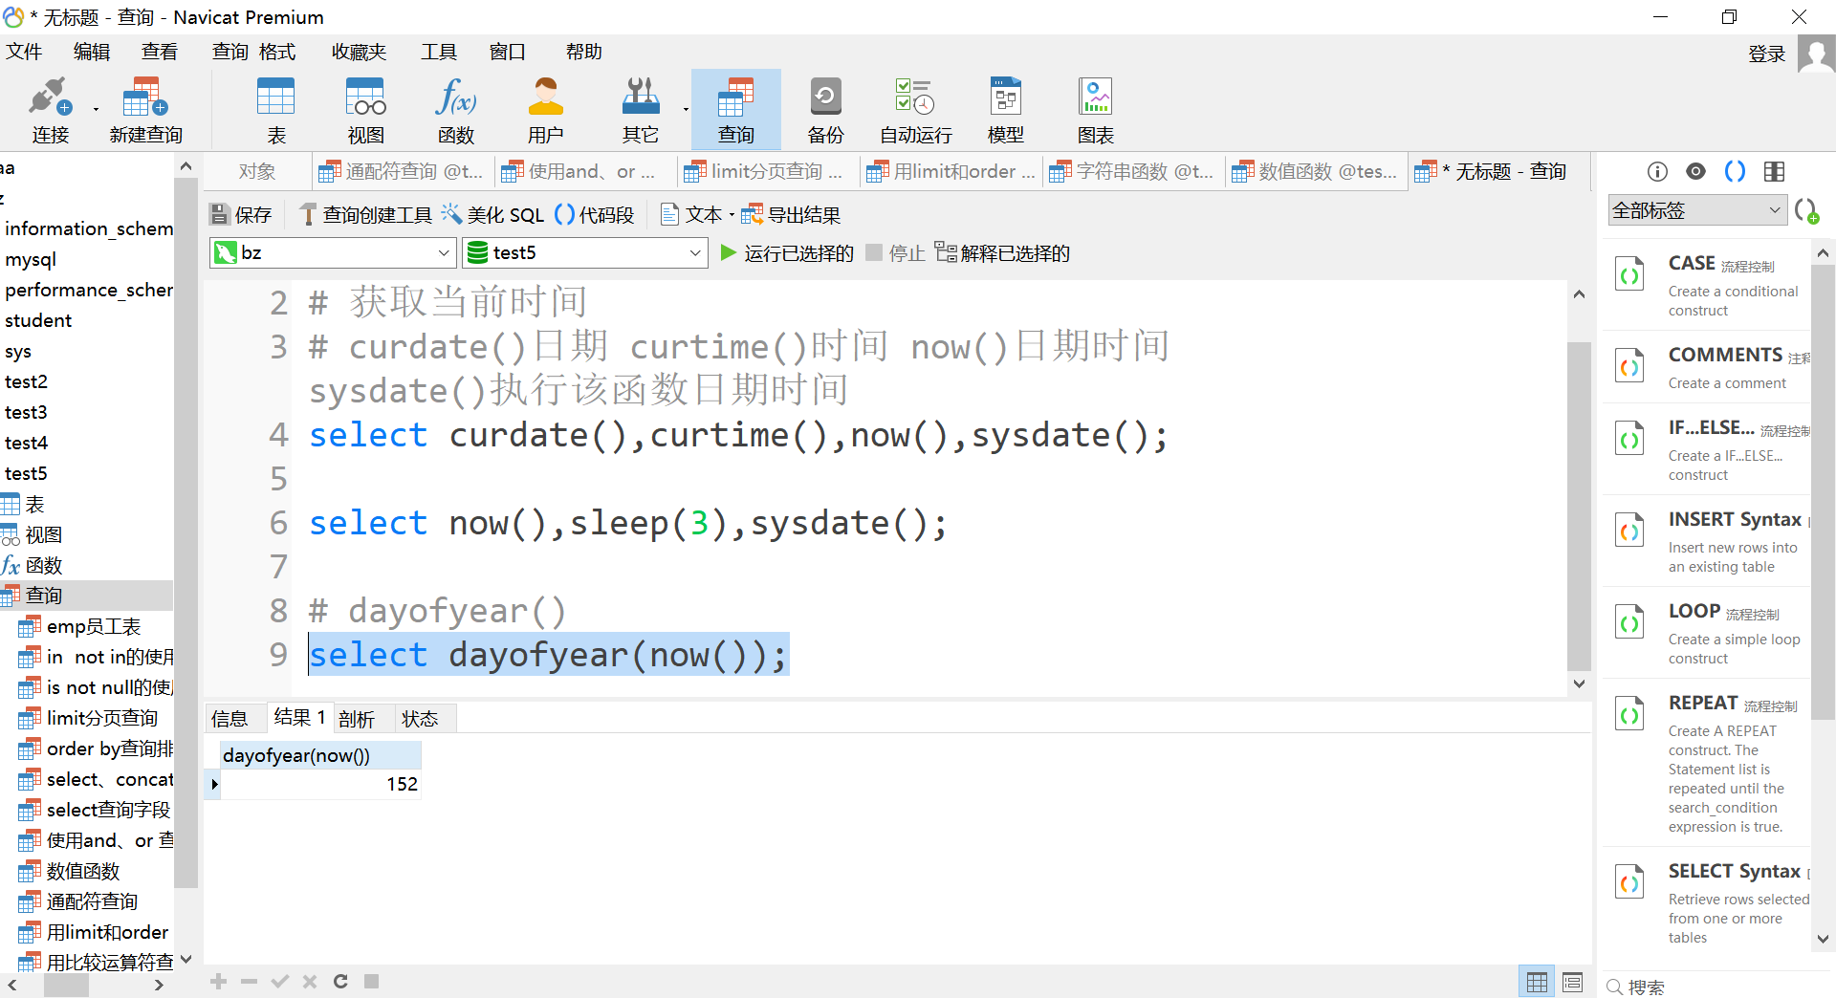Open the 函数 functions toolbar icon
1836x998 pixels.
pos(456,110)
